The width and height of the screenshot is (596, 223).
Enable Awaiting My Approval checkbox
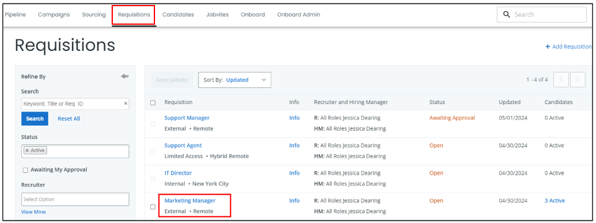(25, 170)
